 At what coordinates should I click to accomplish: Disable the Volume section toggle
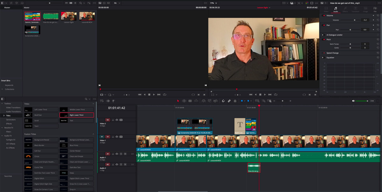(x=324, y=15)
